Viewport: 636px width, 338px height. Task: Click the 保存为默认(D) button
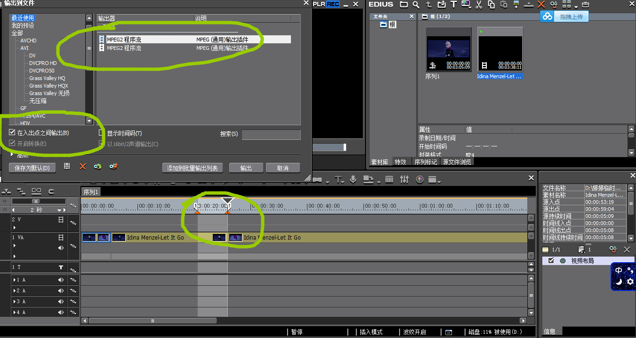(32, 168)
